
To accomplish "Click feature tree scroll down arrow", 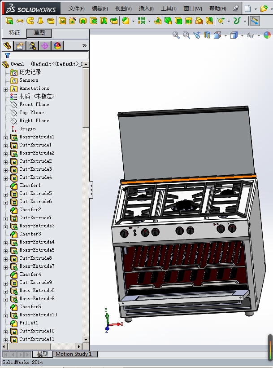I will (86, 340).
